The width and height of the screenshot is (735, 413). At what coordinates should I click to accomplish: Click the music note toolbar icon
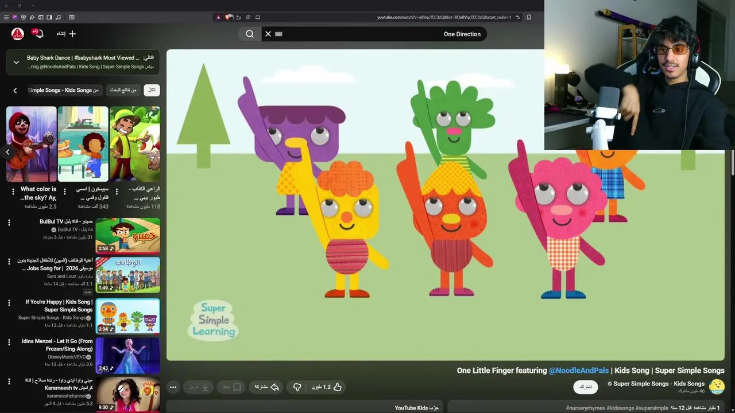[57, 17]
